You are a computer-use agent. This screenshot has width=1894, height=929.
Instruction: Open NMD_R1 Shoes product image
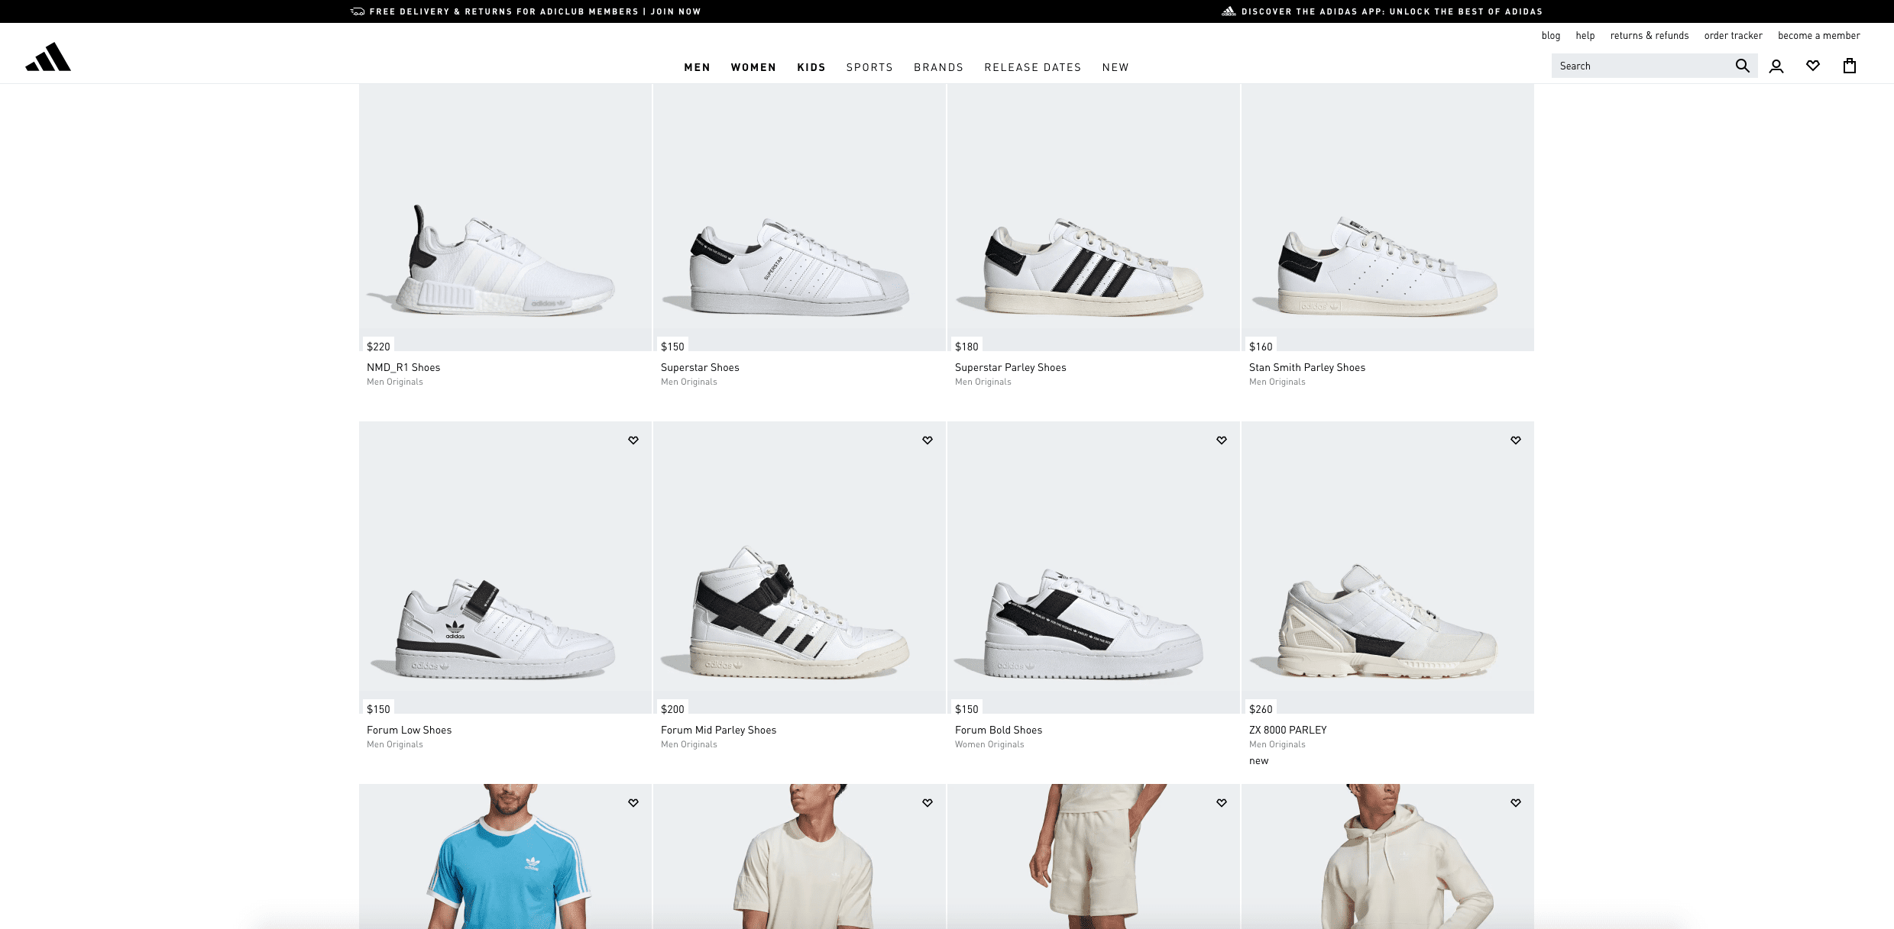[505, 218]
